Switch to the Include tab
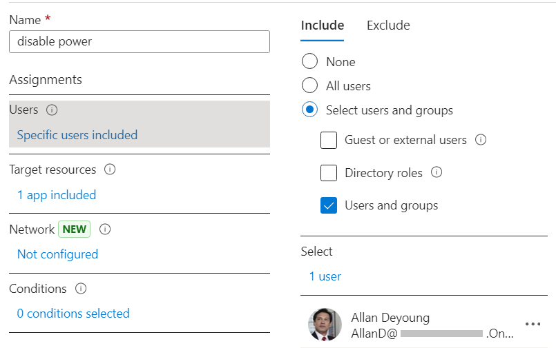The image size is (556, 348). [323, 25]
